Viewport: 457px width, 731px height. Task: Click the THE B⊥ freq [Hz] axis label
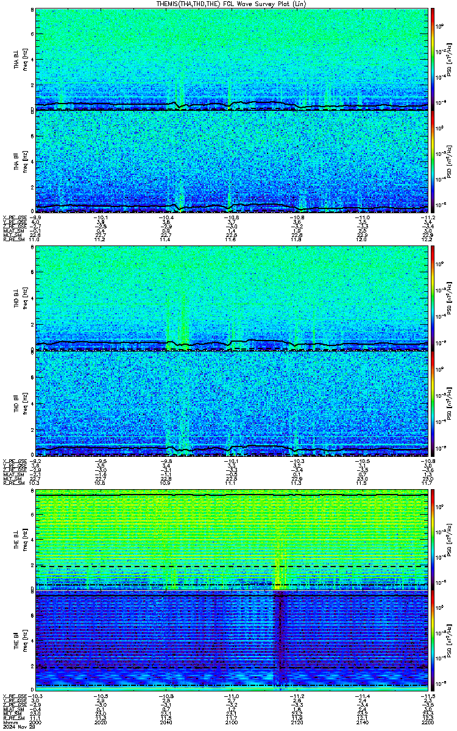(24, 539)
